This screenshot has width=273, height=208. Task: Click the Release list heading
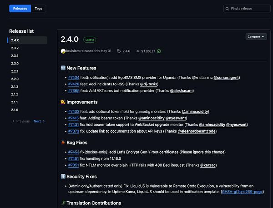tap(21, 31)
